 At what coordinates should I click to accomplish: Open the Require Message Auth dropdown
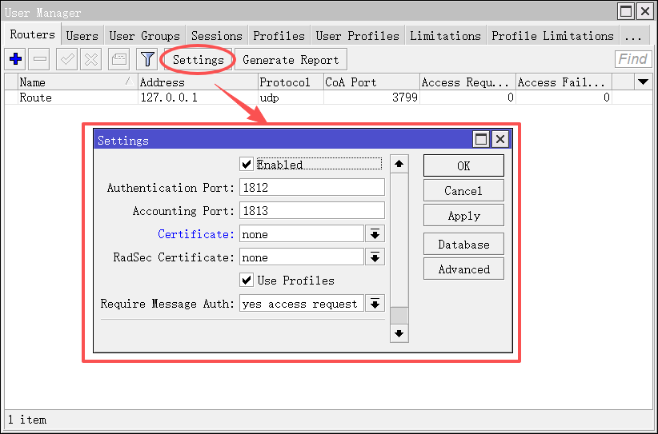[375, 304]
